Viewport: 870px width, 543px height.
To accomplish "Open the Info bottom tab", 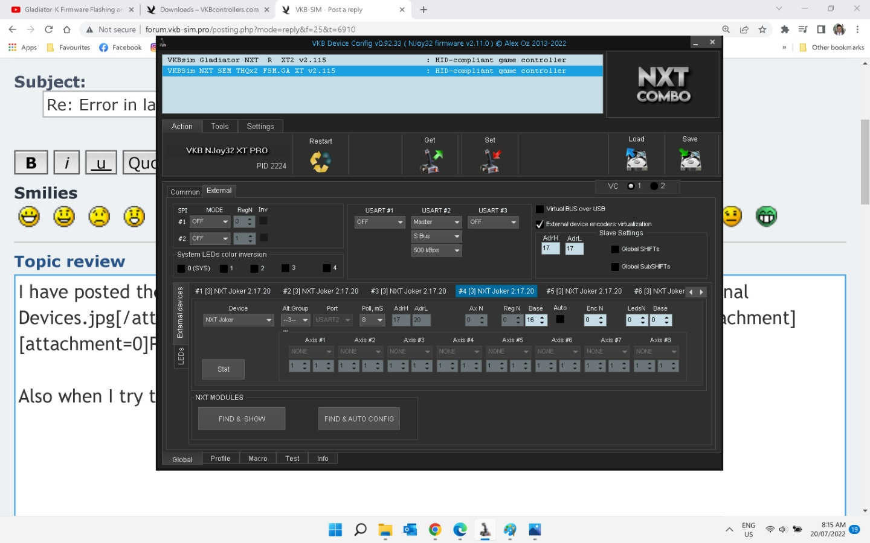I will (323, 459).
